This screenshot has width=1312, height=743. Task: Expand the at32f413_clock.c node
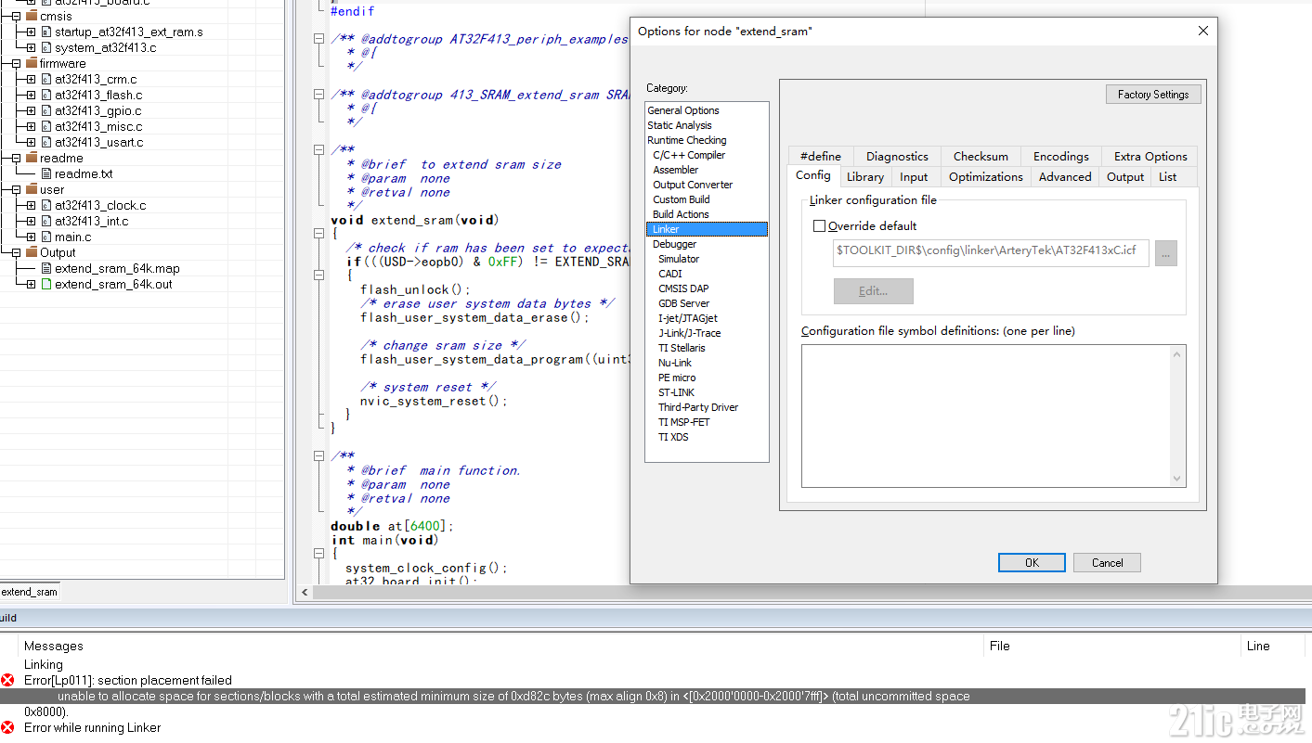[31, 205]
